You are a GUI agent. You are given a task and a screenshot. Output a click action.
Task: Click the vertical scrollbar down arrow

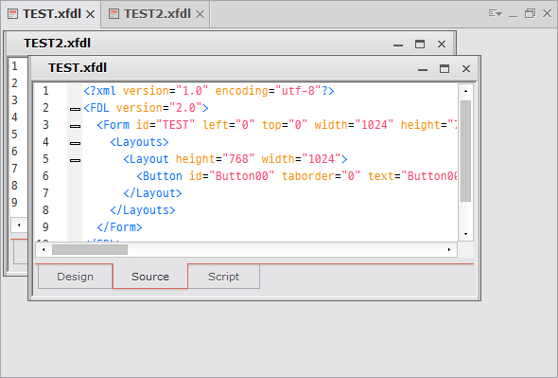pos(465,234)
